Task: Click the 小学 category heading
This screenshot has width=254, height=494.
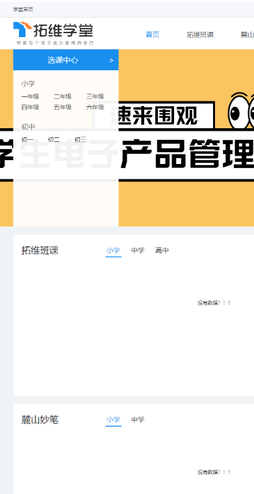Action: pyautogui.click(x=29, y=83)
